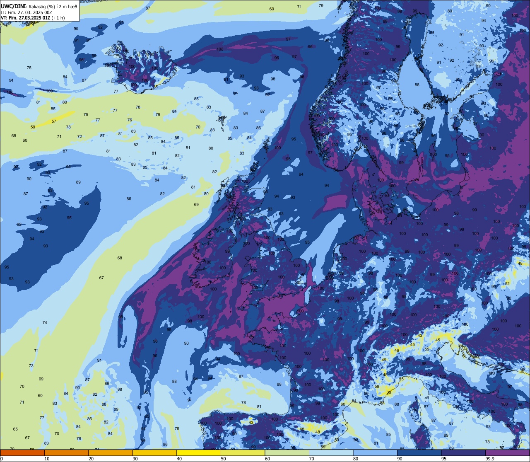Select the medium blue 80–90 legend swatch
530x462 pixels.
(x=375, y=452)
